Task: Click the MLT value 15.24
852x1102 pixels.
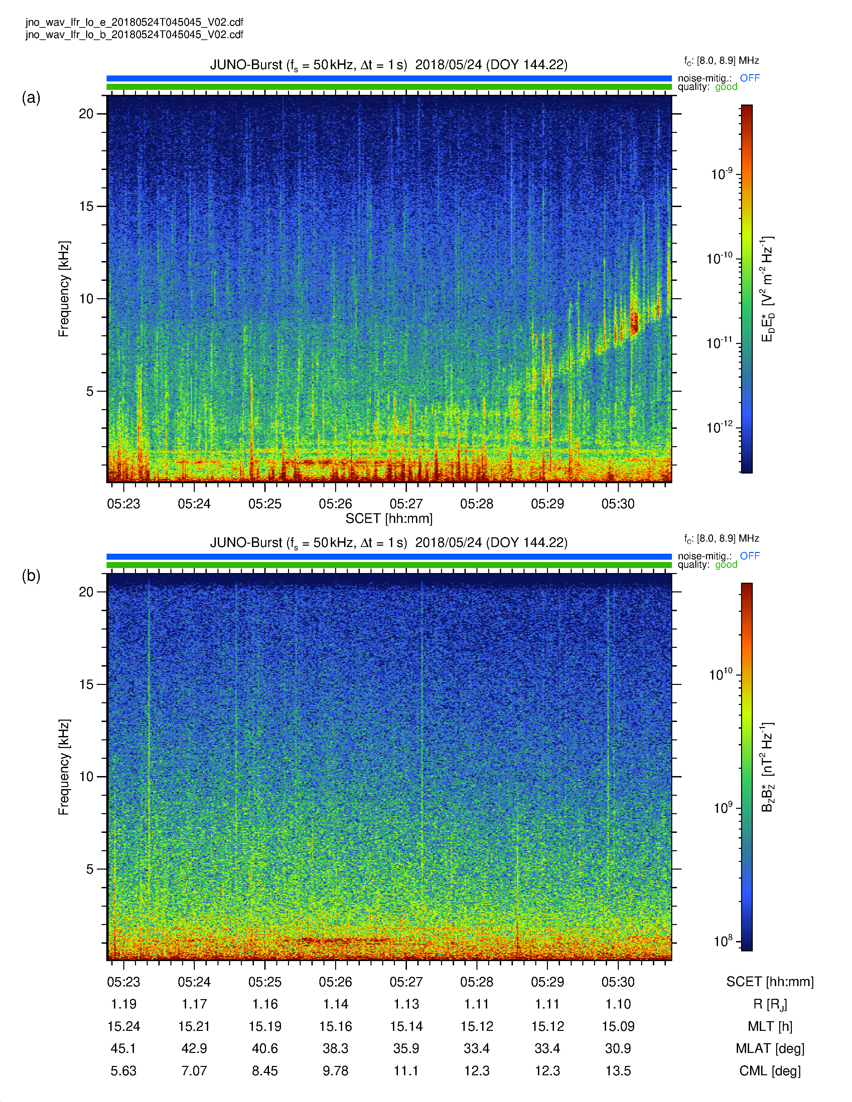Action: point(124,1026)
